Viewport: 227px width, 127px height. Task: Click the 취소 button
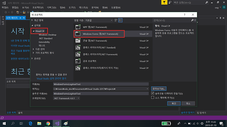pyautogui.click(x=188, y=103)
